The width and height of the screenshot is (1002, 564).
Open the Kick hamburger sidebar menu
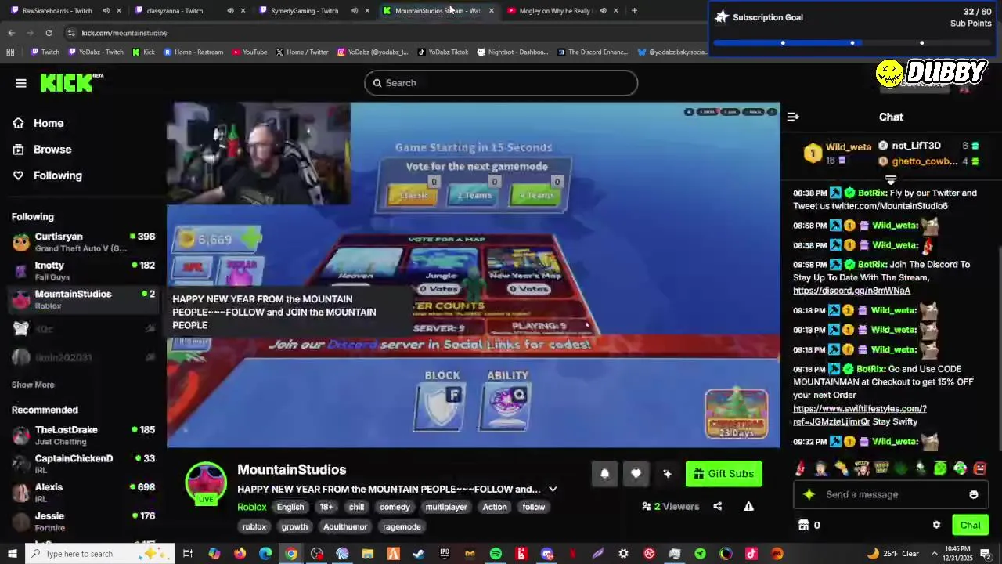pos(21,83)
